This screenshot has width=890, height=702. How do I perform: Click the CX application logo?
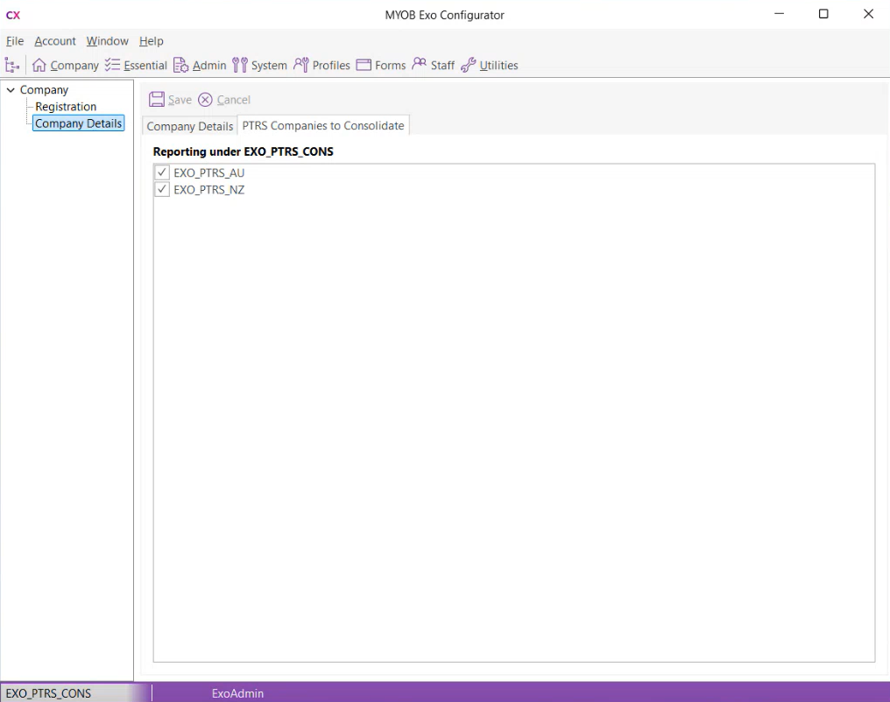pos(13,15)
